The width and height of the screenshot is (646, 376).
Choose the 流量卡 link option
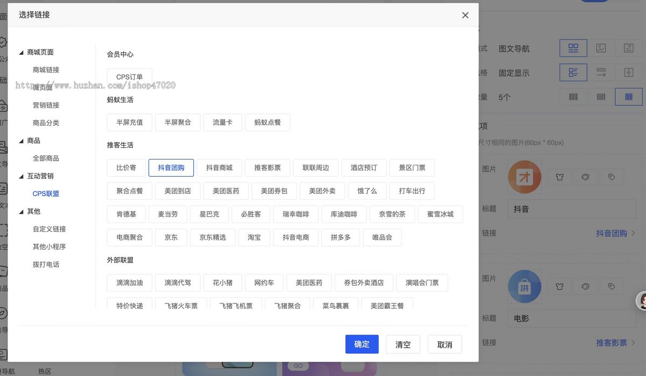pos(222,122)
